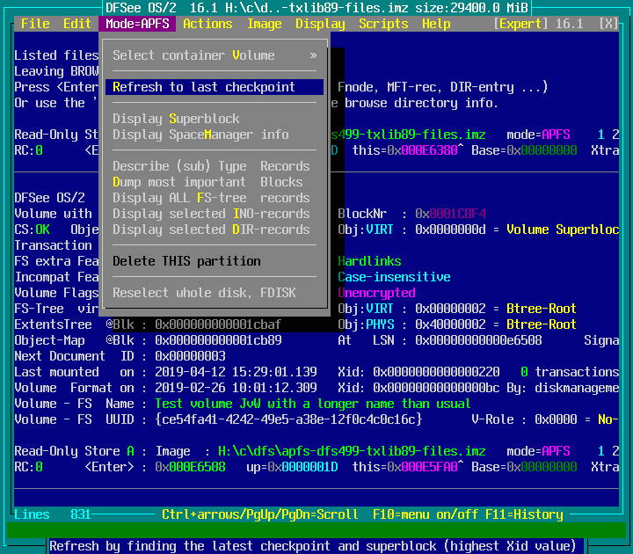This screenshot has width=633, height=554.
Task: Open the Display menu
Action: [320, 24]
